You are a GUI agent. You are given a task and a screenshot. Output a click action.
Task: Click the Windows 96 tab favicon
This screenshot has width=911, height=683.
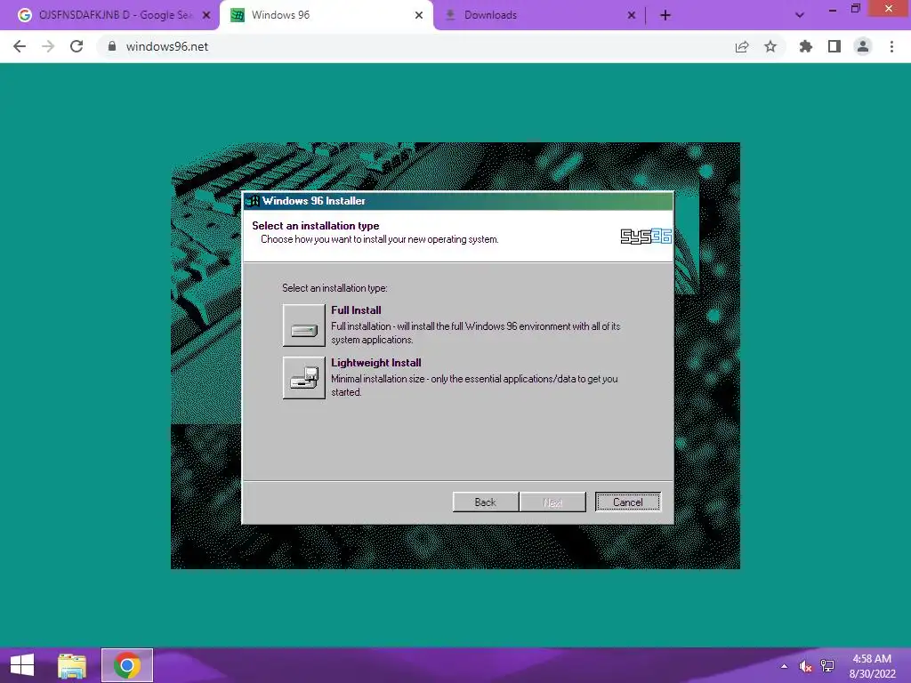[x=238, y=15]
